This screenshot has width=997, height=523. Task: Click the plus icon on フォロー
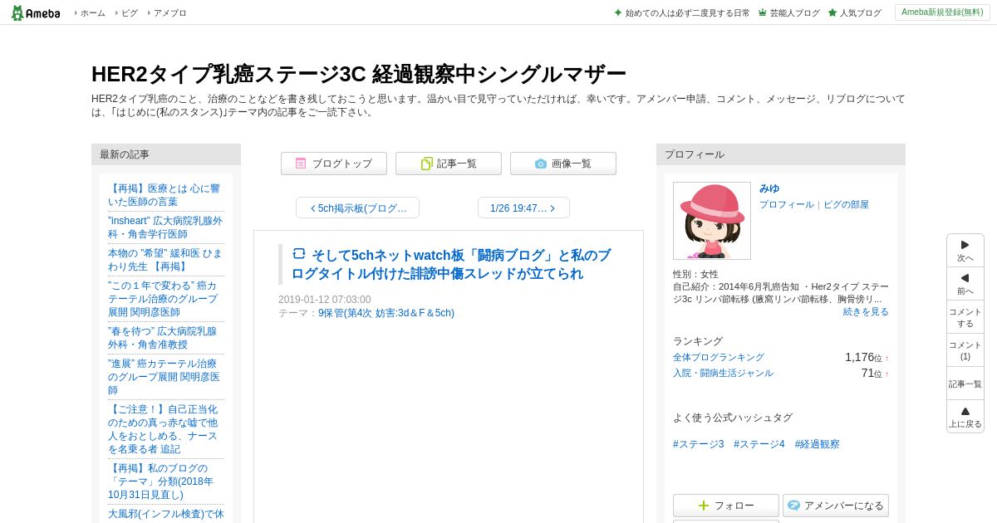tap(704, 506)
